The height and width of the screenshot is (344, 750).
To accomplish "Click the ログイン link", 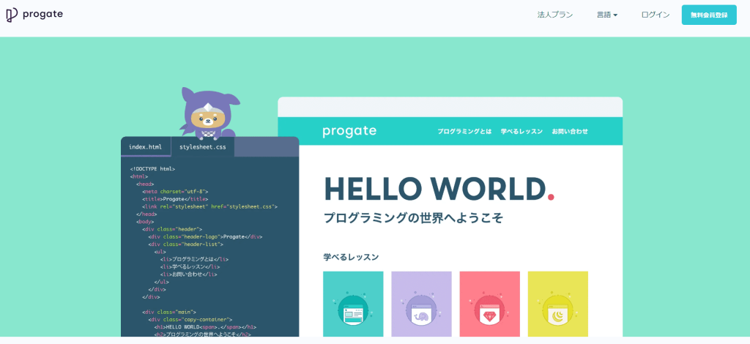I will (656, 15).
